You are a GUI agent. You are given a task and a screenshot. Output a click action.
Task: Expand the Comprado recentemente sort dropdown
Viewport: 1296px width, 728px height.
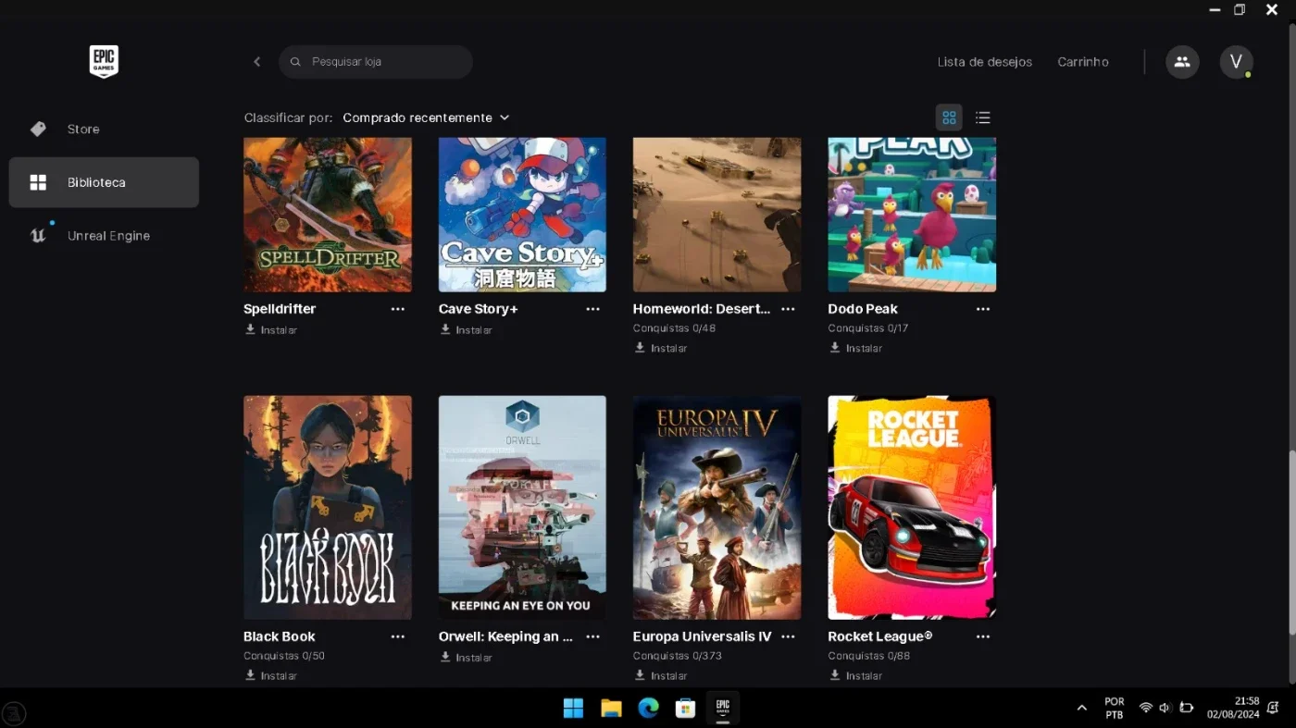[x=426, y=117]
